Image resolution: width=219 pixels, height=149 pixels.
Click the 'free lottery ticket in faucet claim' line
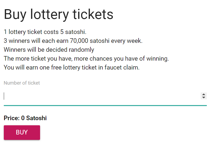click(72, 67)
